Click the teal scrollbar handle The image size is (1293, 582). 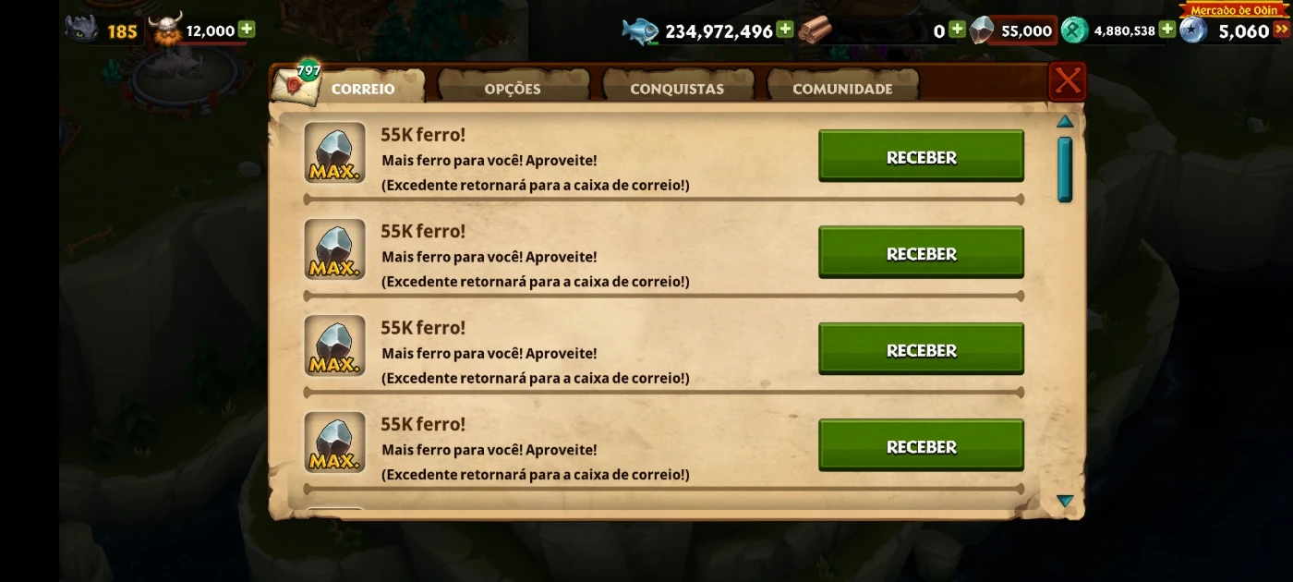pos(1065,169)
